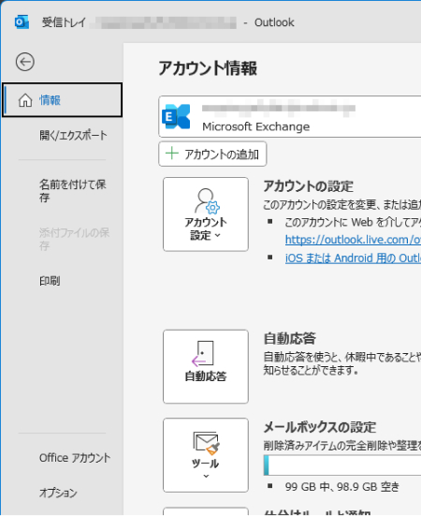The image size is (421, 516).
Task: Click the 受信トレイ title text
Action: [64, 22]
